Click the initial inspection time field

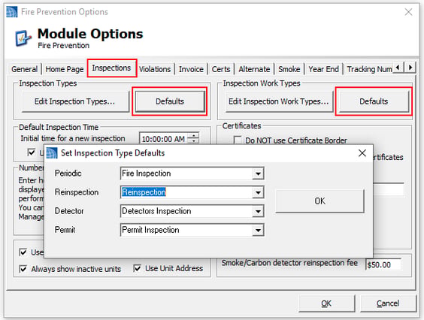pos(163,139)
